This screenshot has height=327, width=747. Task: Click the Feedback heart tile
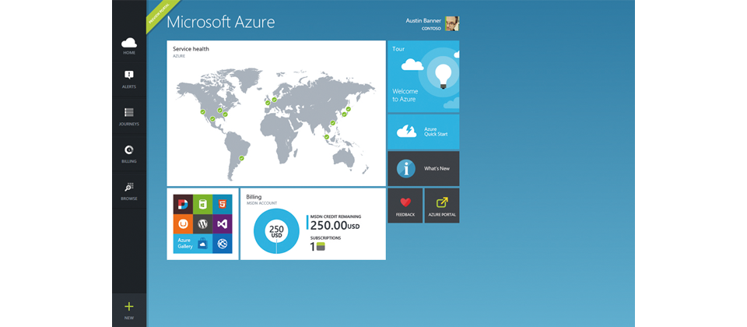(405, 206)
